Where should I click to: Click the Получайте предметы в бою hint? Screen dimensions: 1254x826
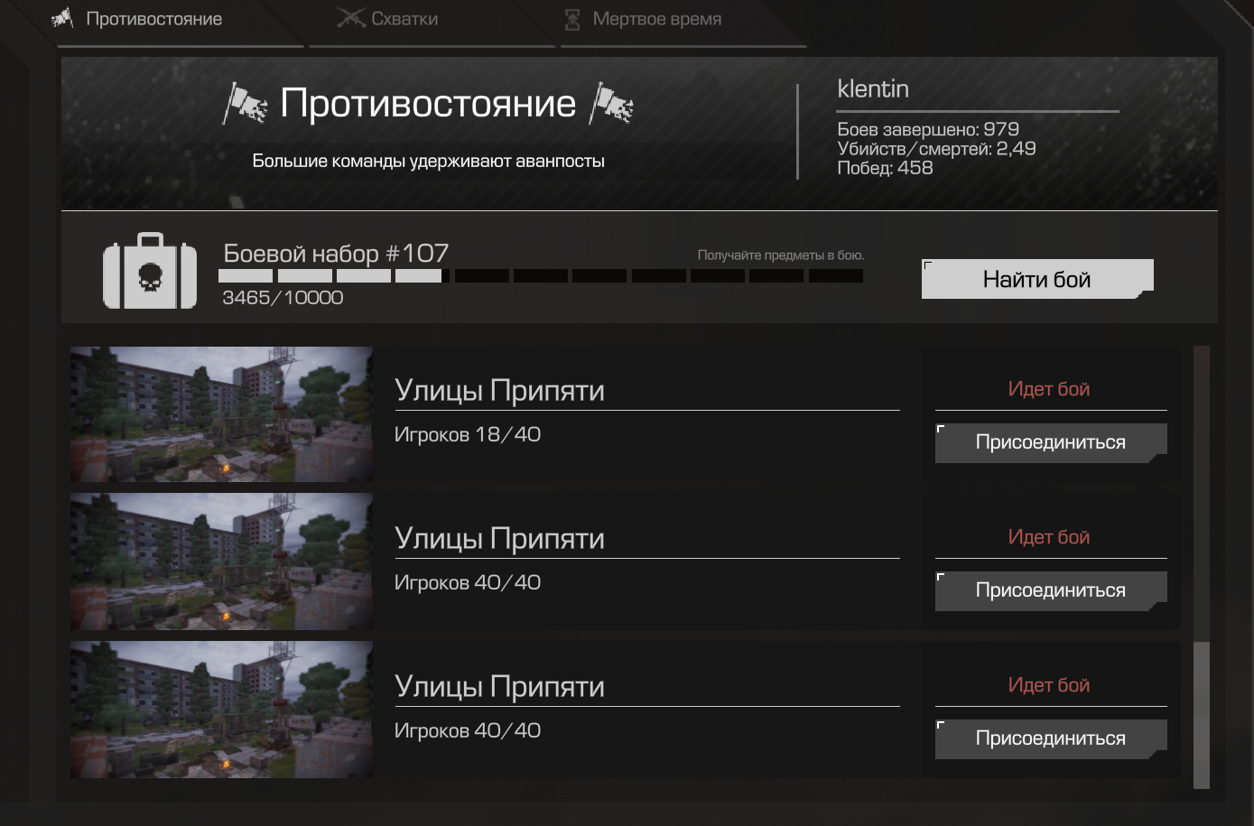click(781, 255)
